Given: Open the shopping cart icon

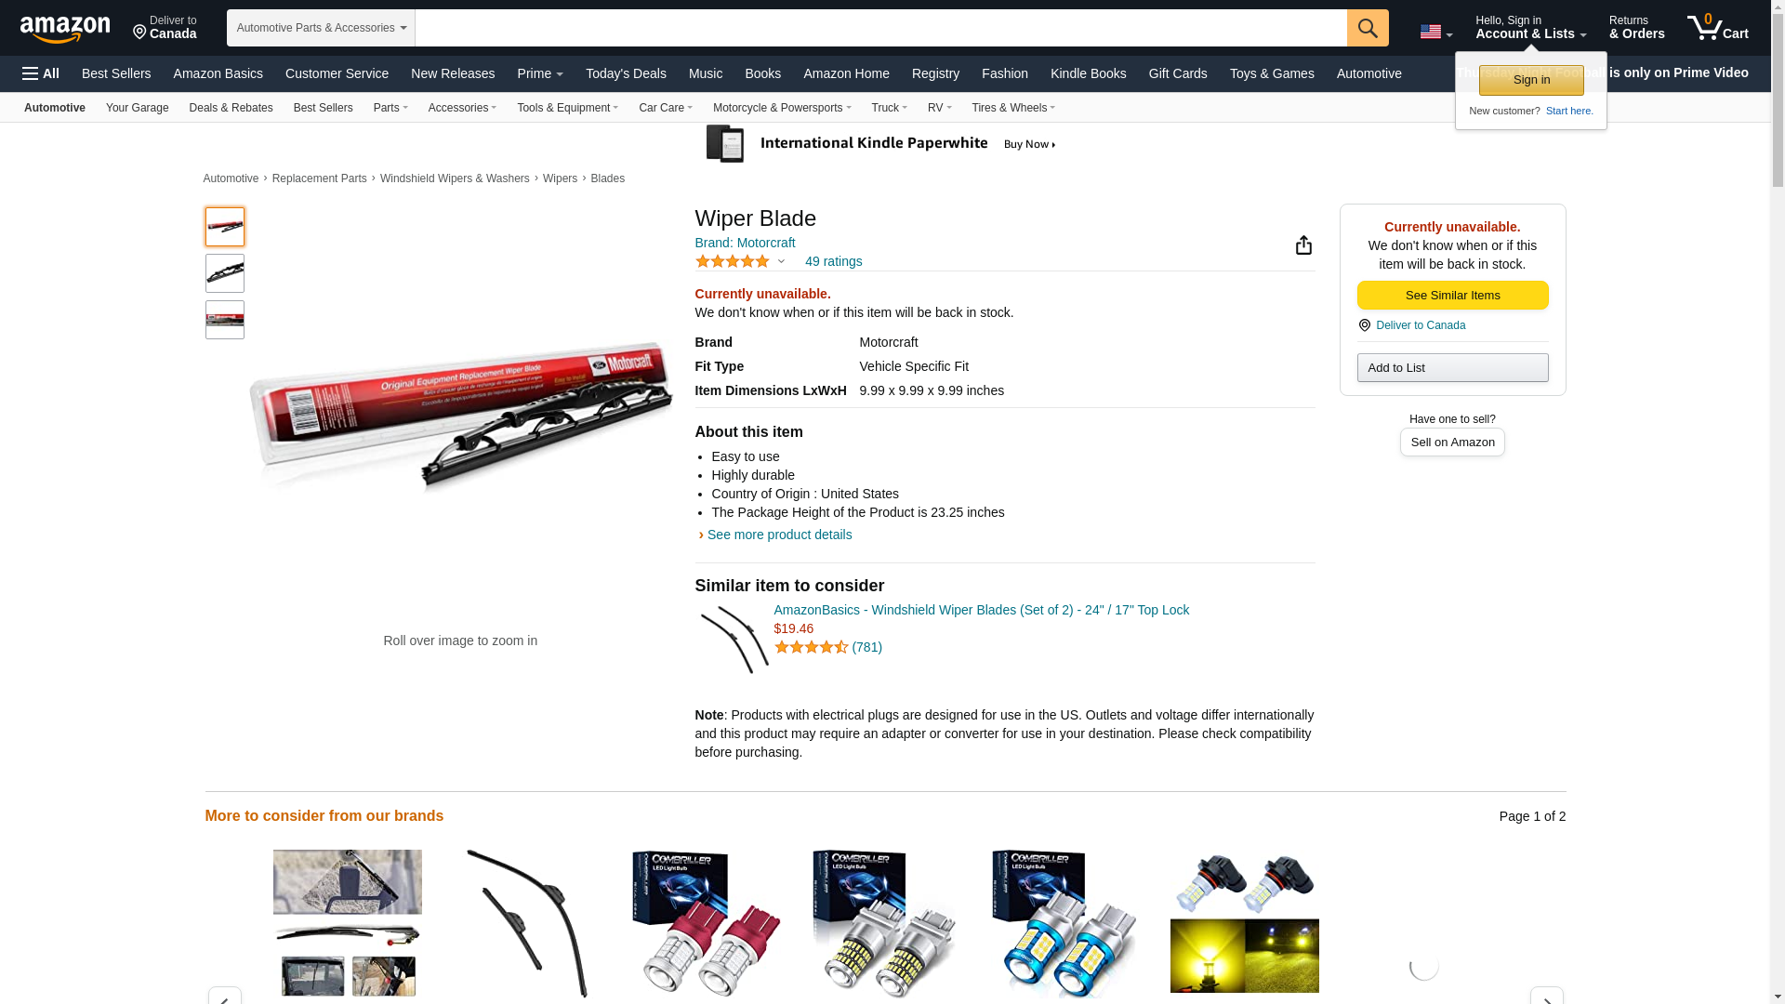Looking at the screenshot, I should pos(1718,28).
